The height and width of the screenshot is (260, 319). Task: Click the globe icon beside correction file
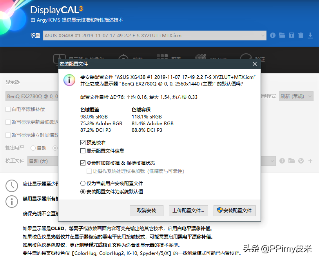coord(301,161)
